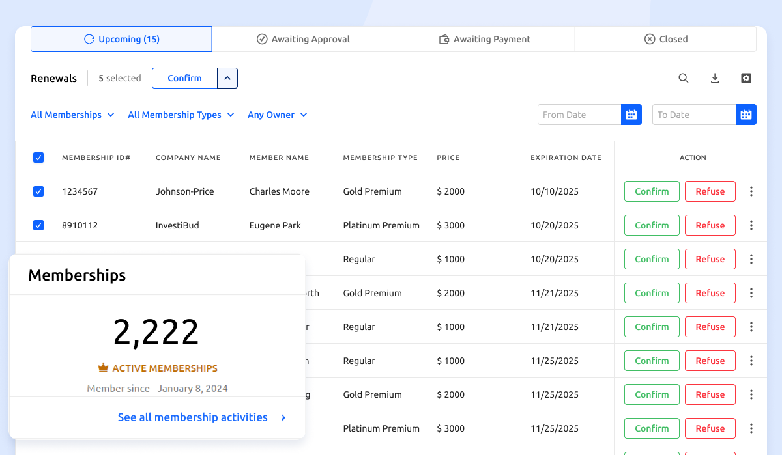
Task: Click the refresh icon on the Upcoming tab
Action: [89, 39]
